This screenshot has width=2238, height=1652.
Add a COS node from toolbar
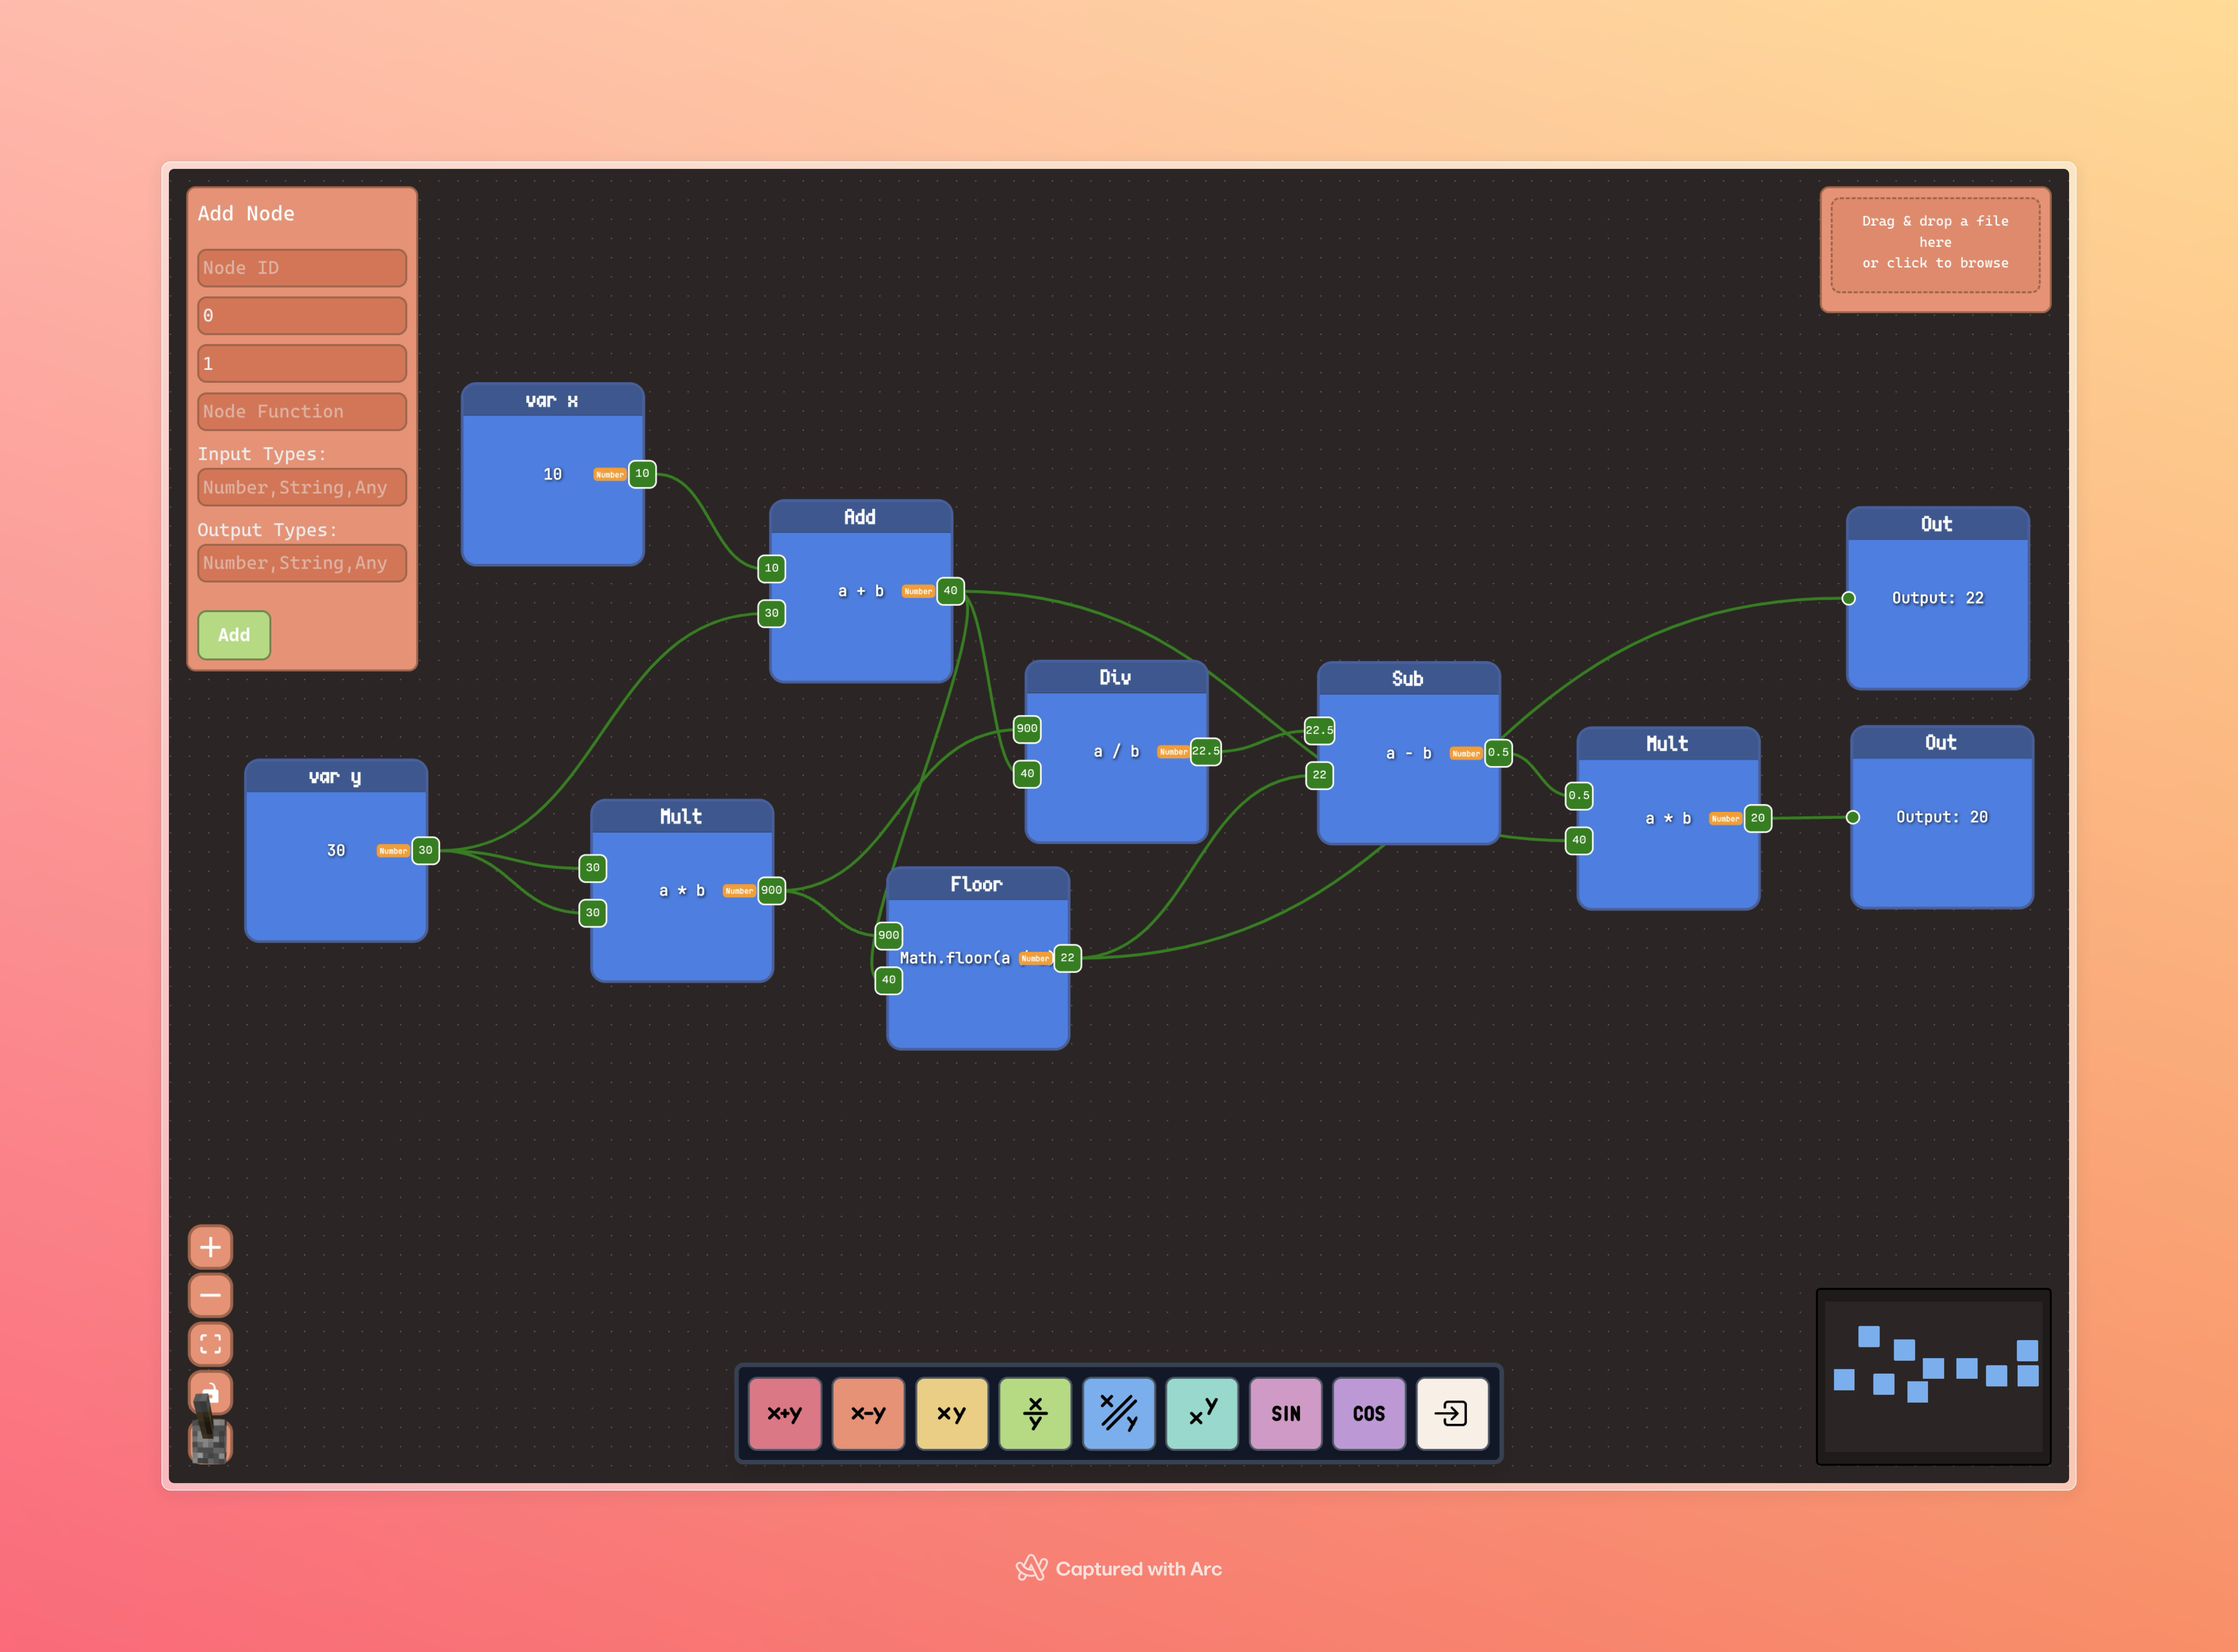point(1369,1413)
